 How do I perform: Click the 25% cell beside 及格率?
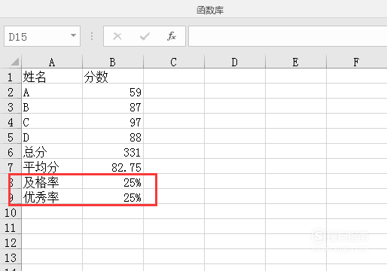pos(113,181)
